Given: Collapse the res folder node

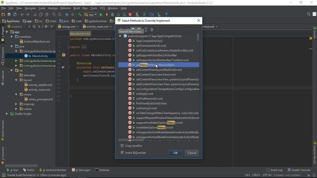Looking at the screenshot, I should [x=12, y=70].
